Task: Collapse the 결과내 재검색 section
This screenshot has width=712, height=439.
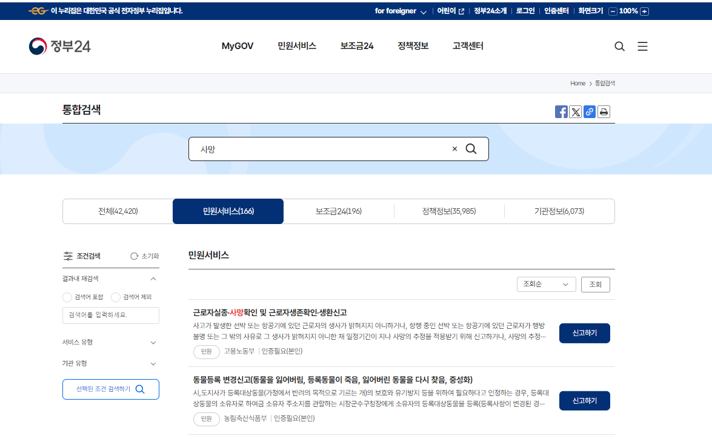Action: tap(153, 278)
